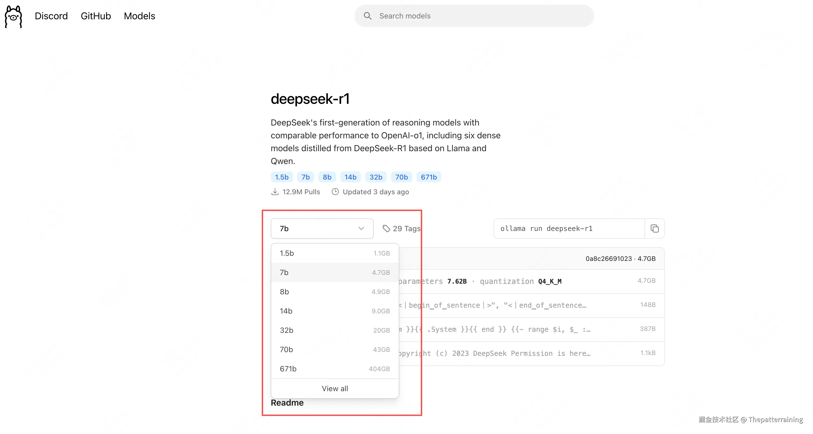This screenshot has height=434, width=813.
Task: Select the 1.5b tag badge
Action: pyautogui.click(x=281, y=177)
